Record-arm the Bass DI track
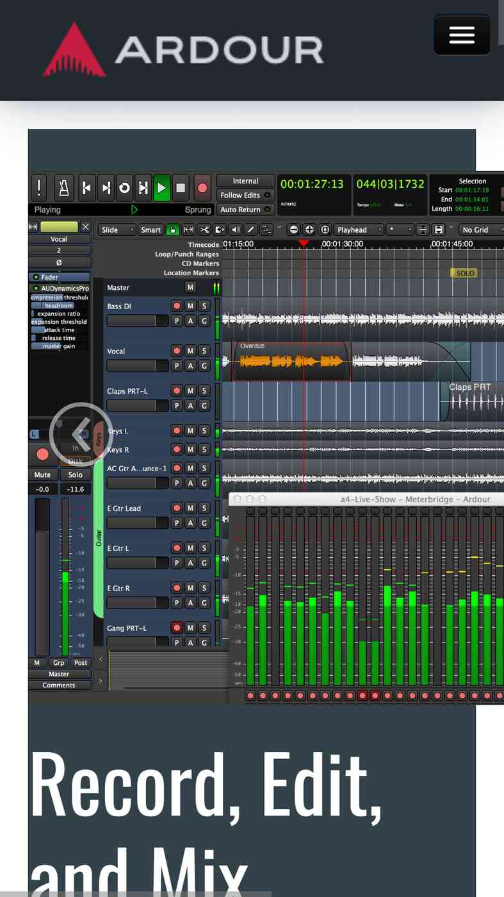 (x=177, y=306)
